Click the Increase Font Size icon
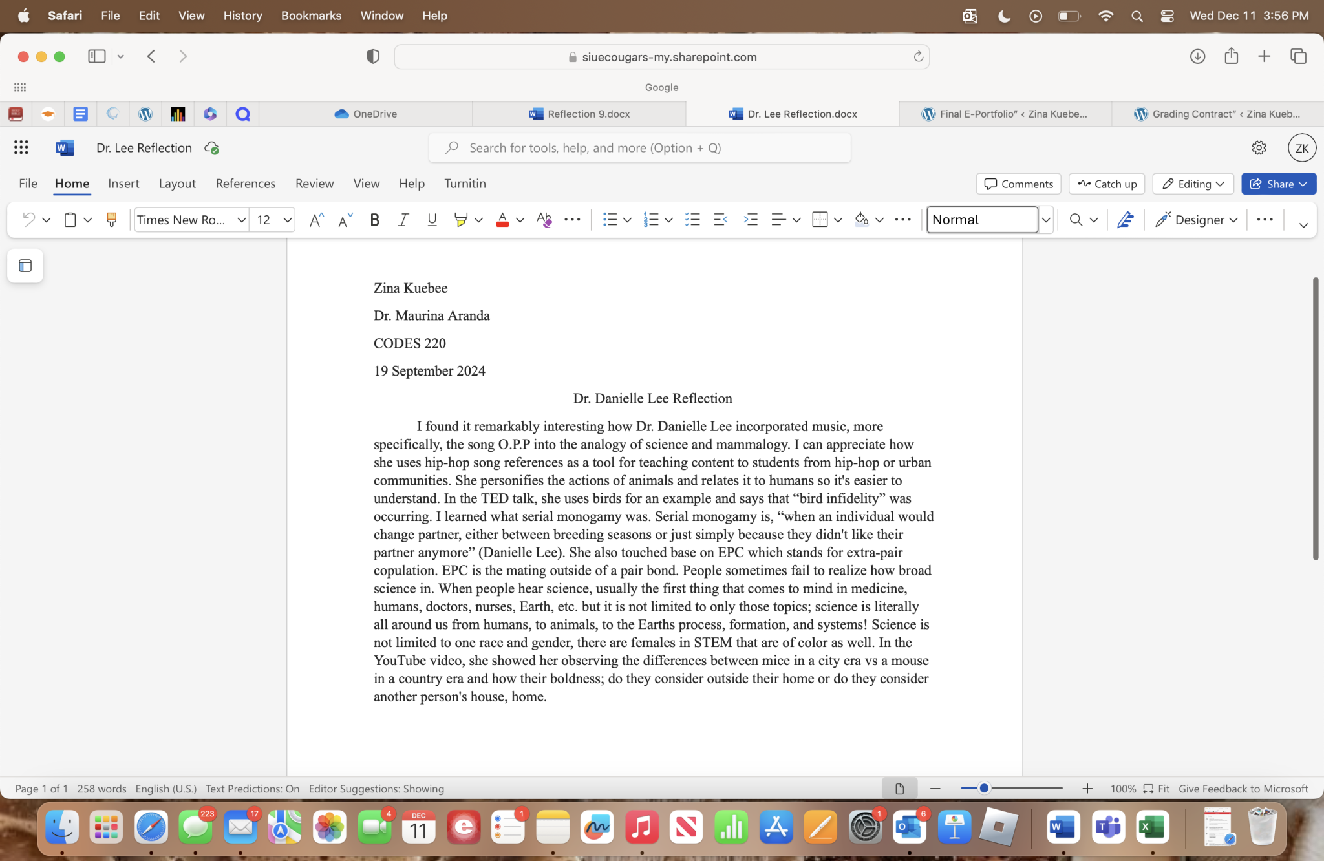This screenshot has height=861, width=1324. [x=316, y=220]
